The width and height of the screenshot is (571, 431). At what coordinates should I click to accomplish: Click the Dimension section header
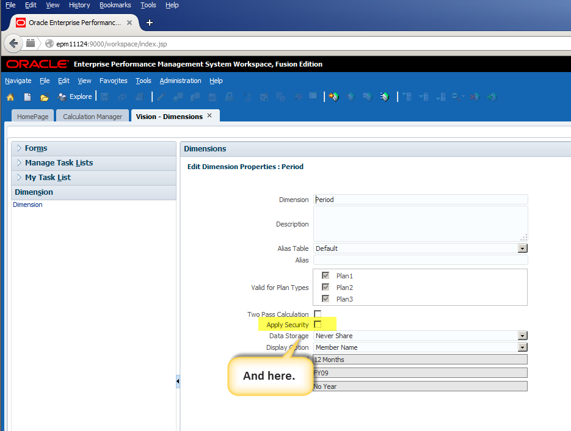pos(93,192)
